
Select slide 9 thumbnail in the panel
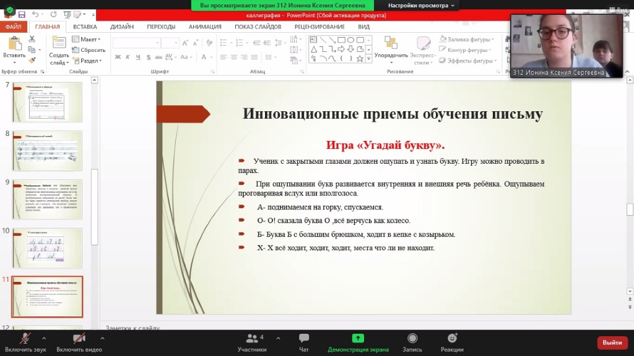tap(47, 199)
